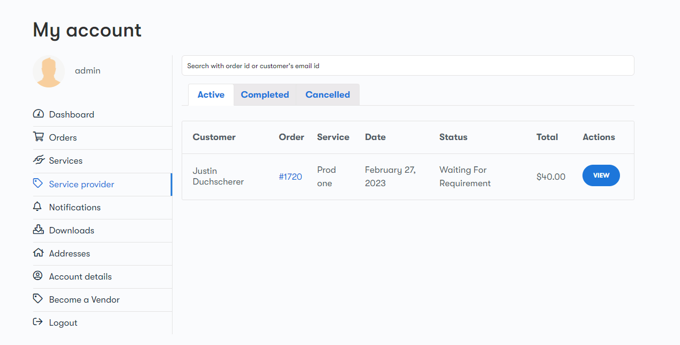Focus the order id search field
Image resolution: width=680 pixels, height=345 pixels.
coord(407,66)
